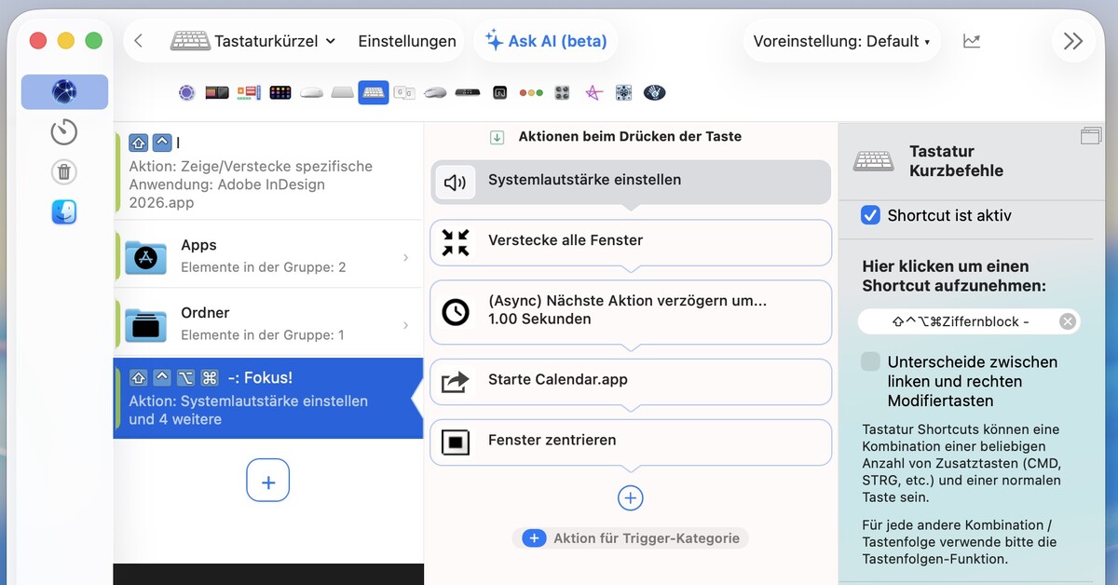Clear the recorded shortcut with the x button
Image resolution: width=1118 pixels, height=585 pixels.
pyautogui.click(x=1068, y=321)
